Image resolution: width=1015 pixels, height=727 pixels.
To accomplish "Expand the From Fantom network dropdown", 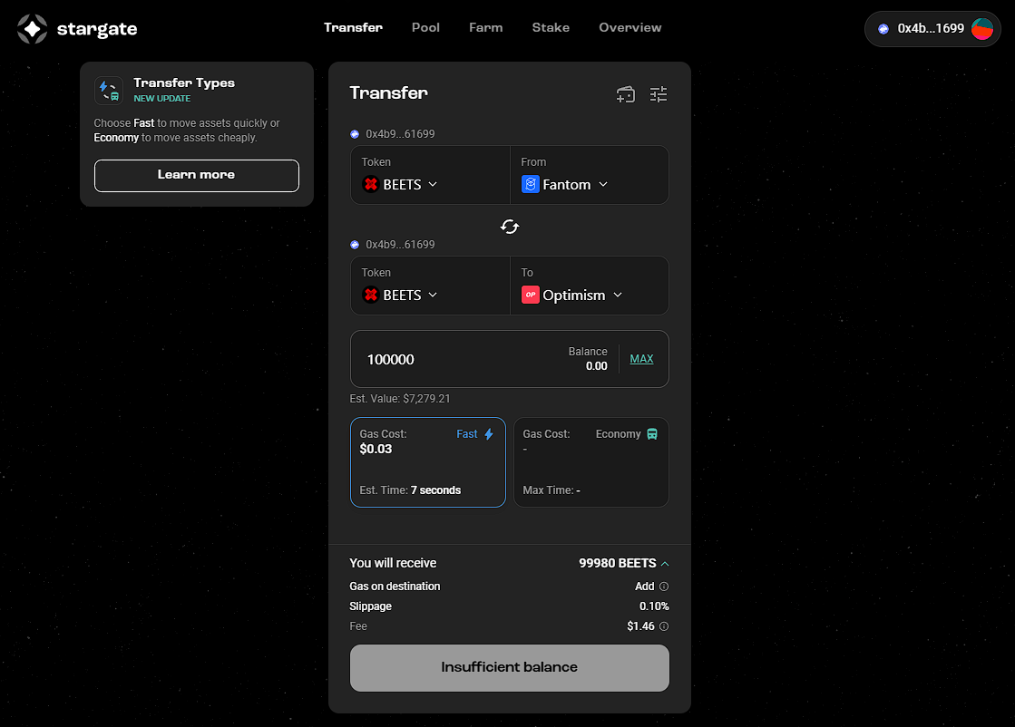I will coord(564,184).
